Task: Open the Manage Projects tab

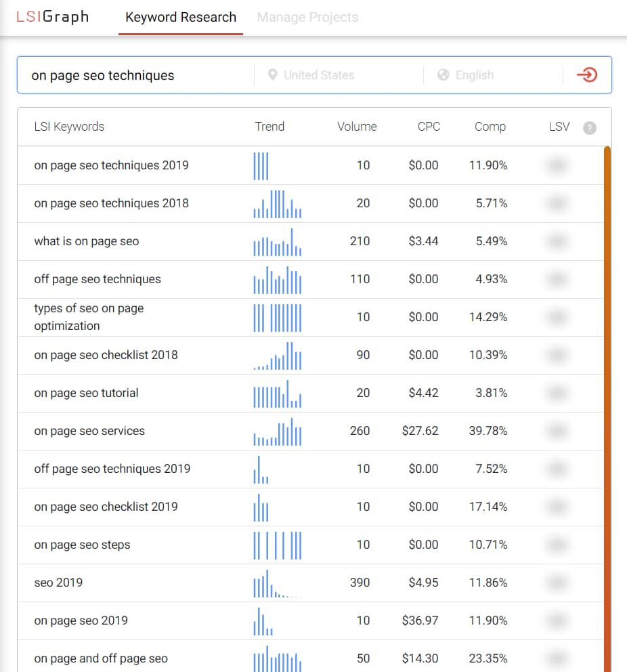Action: click(307, 17)
